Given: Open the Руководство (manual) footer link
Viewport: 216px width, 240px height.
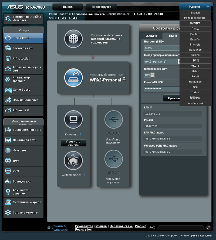Looking at the screenshot, I should 84,226.
